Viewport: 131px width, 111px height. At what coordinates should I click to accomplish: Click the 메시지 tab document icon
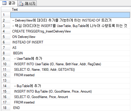21,4
